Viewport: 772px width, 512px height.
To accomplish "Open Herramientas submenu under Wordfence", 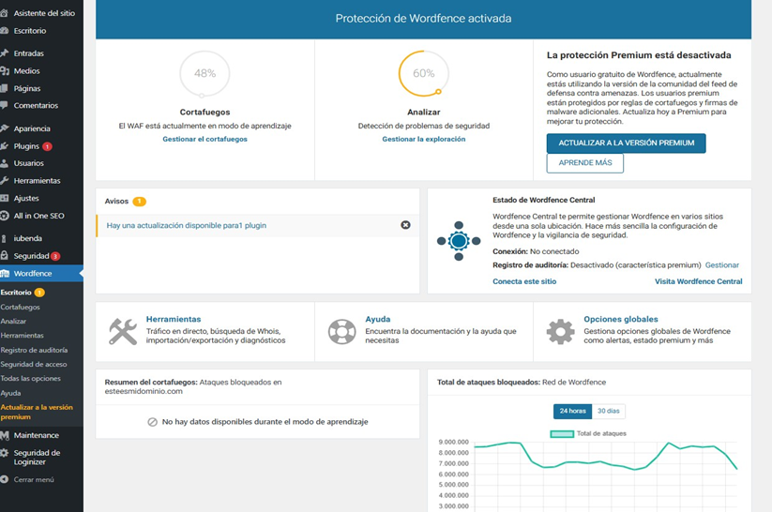I will point(22,336).
